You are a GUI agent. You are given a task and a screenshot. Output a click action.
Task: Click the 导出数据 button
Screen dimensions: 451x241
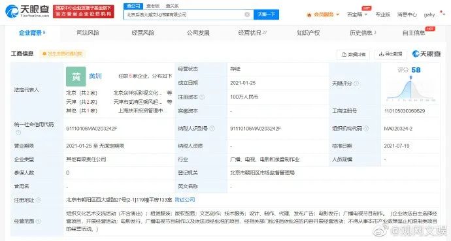[x=390, y=54]
